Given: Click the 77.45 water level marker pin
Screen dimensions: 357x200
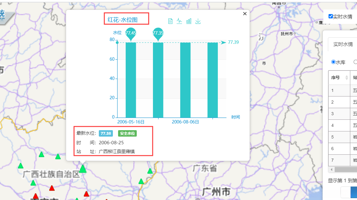Looking at the screenshot, I should [131, 34].
